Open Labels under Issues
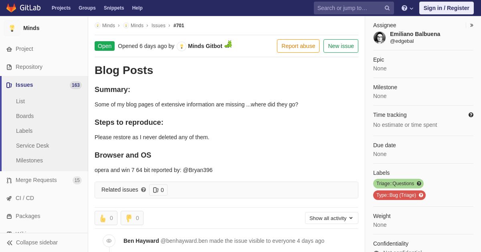The width and height of the screenshot is (481, 252). (x=24, y=131)
